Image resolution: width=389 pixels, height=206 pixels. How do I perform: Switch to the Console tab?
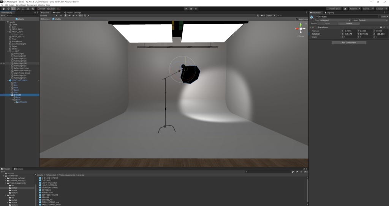pos(19,169)
